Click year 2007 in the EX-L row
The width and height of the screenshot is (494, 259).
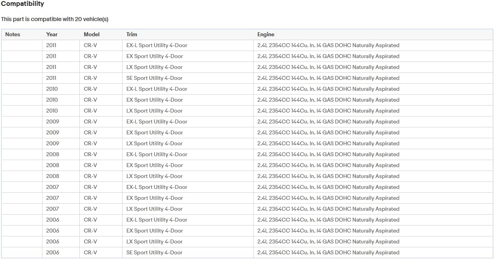53,187
